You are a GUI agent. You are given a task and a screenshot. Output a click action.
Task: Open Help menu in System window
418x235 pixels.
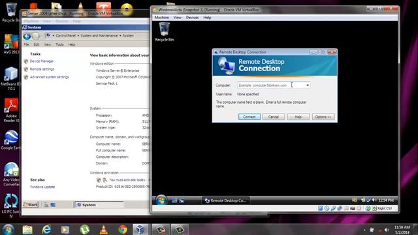pos(72,44)
